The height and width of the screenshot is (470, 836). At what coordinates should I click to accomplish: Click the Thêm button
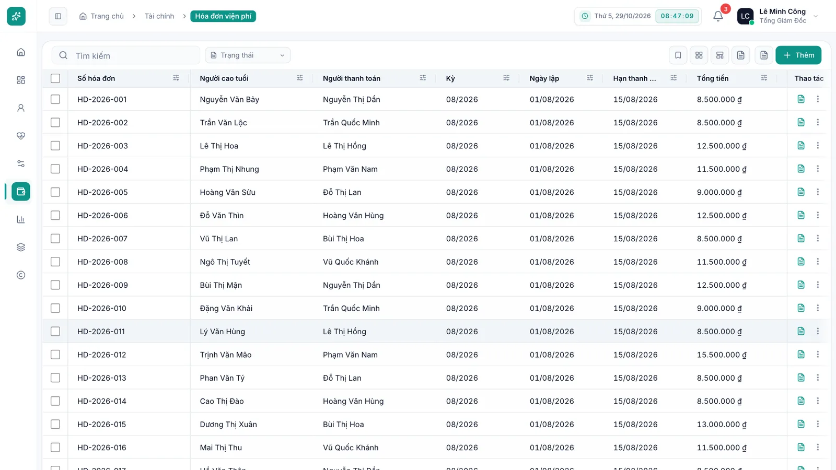pyautogui.click(x=798, y=55)
